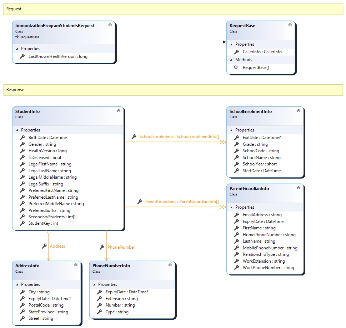Click the wrench icon on ParentGuardians association
The height and width of the screenshot is (328, 346).
140,202
